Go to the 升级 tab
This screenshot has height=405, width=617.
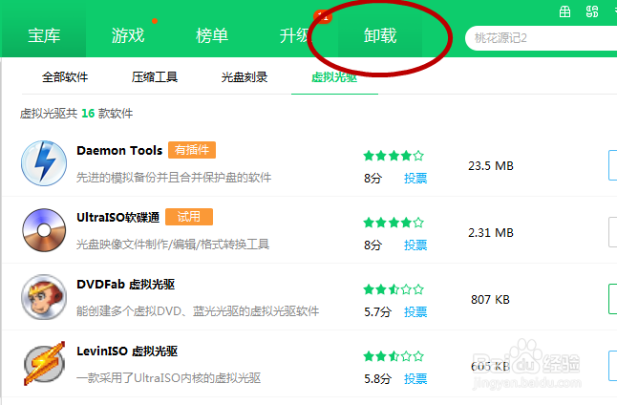click(x=295, y=35)
